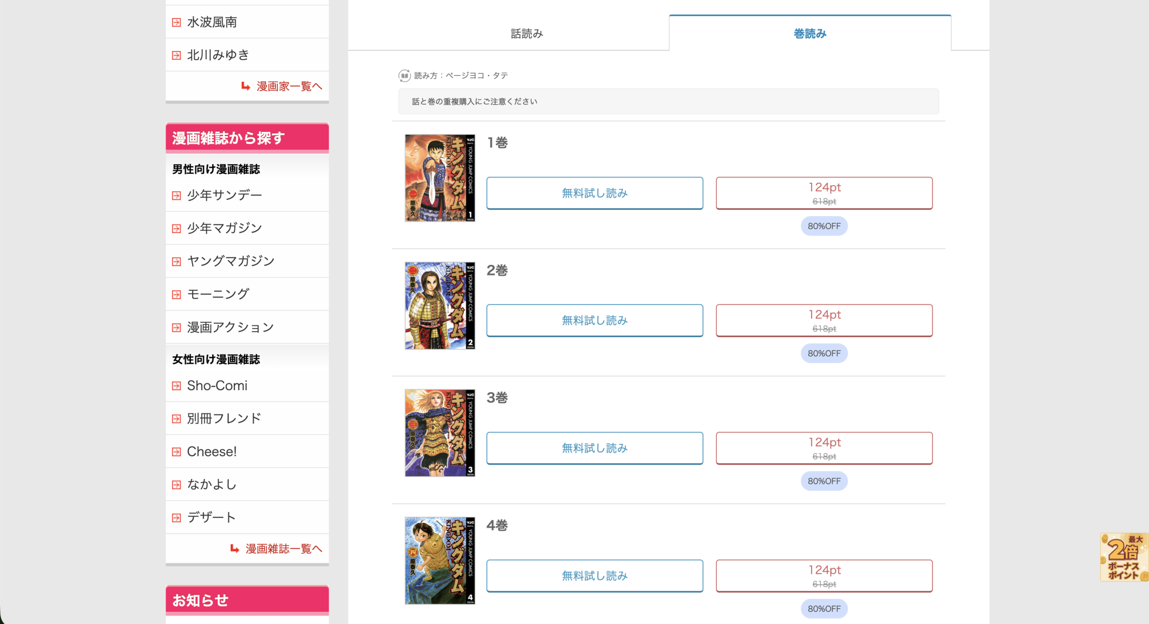Viewport: 1149px width, 624px height.
Task: Select the 巻読み tab
Action: (x=810, y=34)
